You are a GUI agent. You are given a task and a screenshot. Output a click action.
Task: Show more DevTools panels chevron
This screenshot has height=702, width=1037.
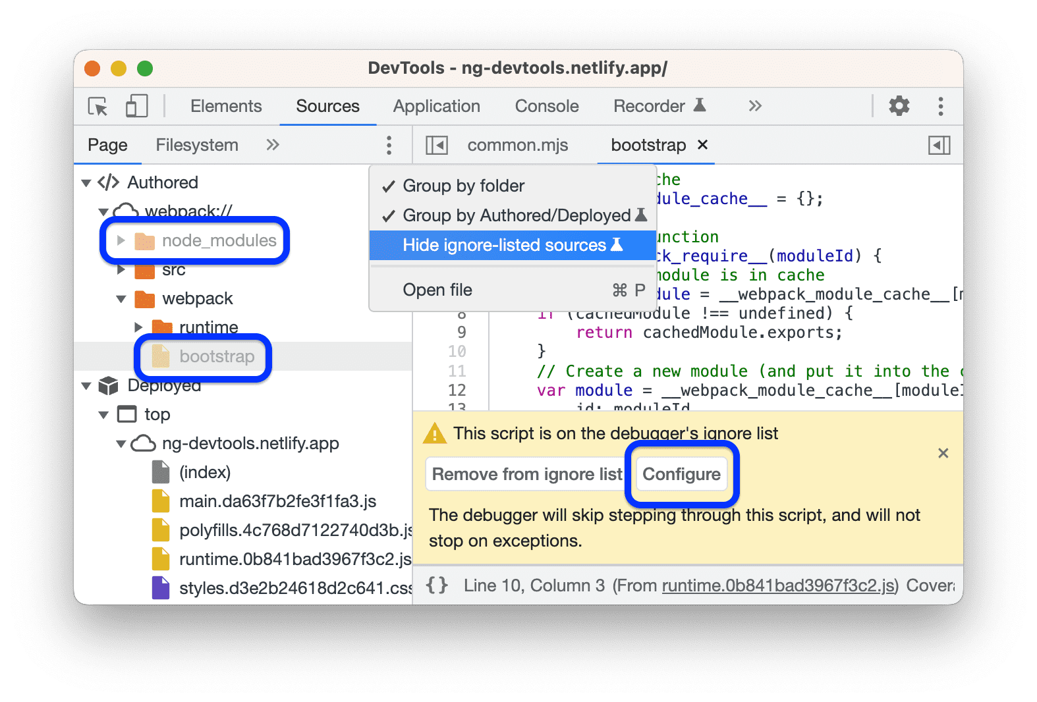(755, 106)
